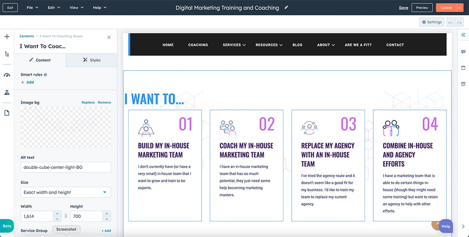Open the Add module panel
The height and width of the screenshot is (237, 469).
click(6, 36)
